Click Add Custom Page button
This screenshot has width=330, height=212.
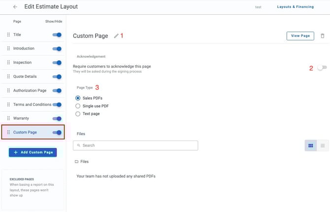pyautogui.click(x=33, y=152)
